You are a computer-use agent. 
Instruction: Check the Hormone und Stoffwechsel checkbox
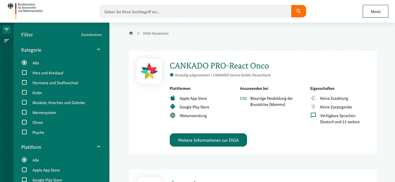point(24,83)
